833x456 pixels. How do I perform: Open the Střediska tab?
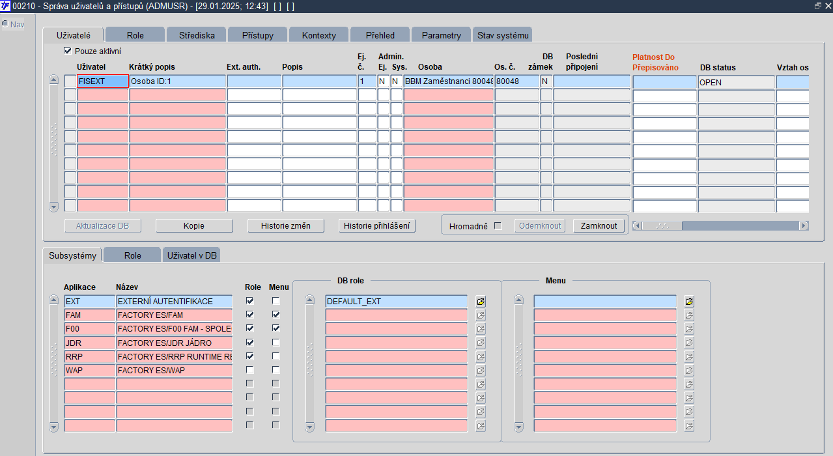tap(197, 35)
